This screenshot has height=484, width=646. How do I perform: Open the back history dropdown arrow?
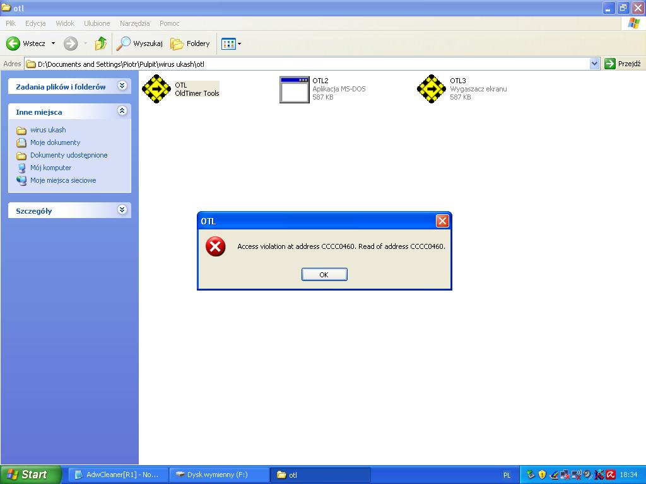click(x=53, y=43)
